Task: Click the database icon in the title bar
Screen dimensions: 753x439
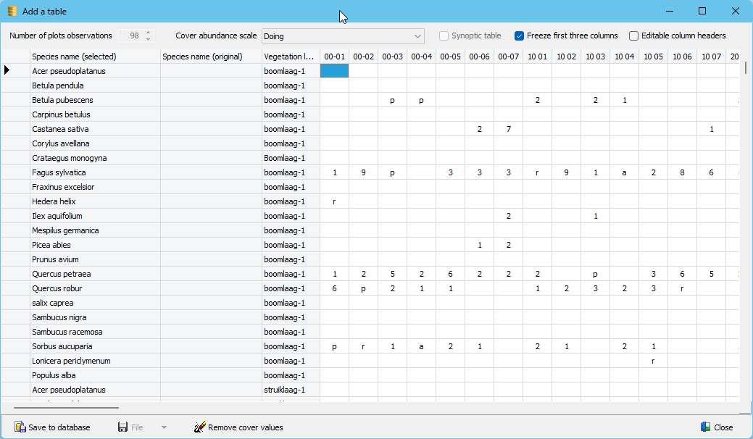Action: (12, 12)
